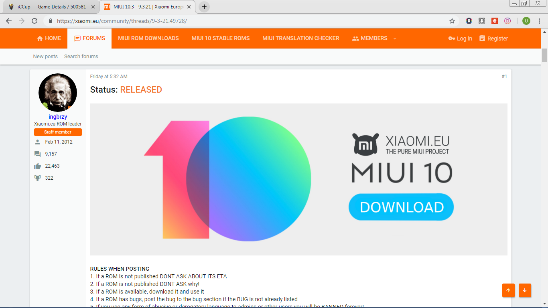Click the Instagram-style extension icon
This screenshot has height=308, width=548.
coord(507,21)
